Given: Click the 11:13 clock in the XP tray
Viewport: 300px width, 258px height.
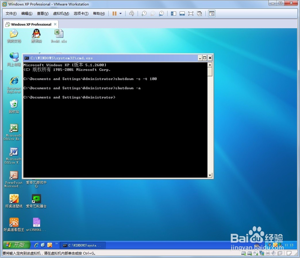Looking at the screenshot, I should tap(289, 245).
